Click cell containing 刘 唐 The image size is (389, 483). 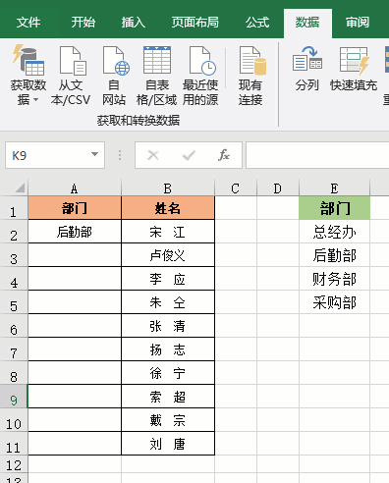168,444
